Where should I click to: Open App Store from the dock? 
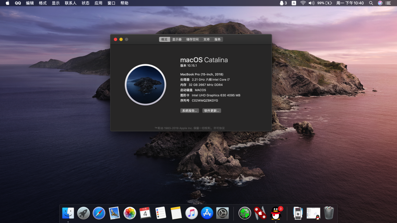pos(207,213)
